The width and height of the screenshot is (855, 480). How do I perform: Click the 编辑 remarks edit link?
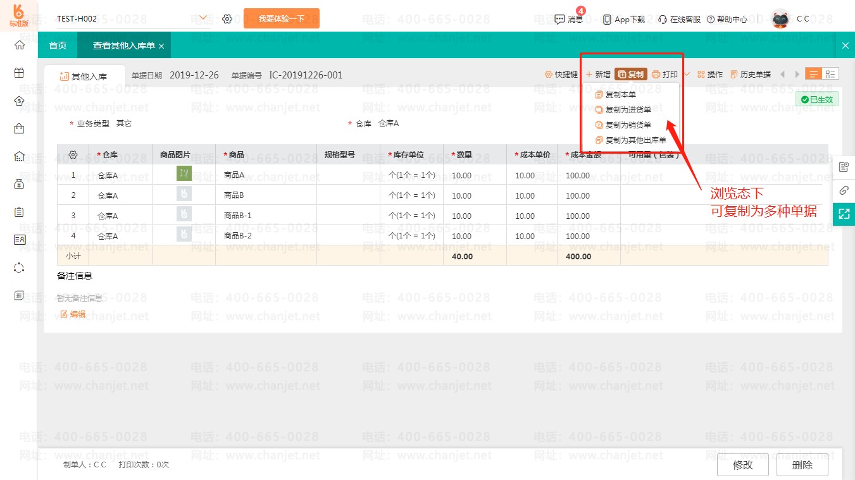(x=73, y=314)
